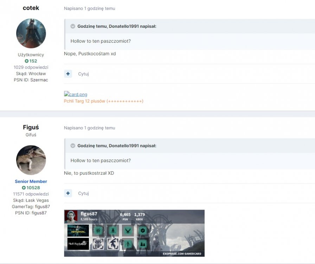Click Cytuj to quote cotek's post
315x264 pixels.
[x=83, y=74]
